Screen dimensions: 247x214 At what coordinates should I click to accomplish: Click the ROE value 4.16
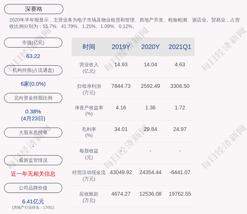tap(121, 108)
